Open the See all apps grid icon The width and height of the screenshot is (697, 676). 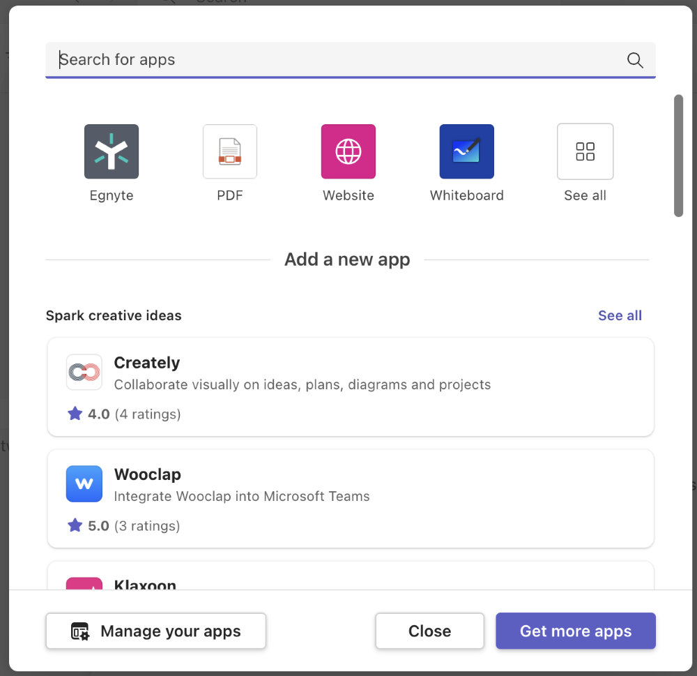[585, 151]
